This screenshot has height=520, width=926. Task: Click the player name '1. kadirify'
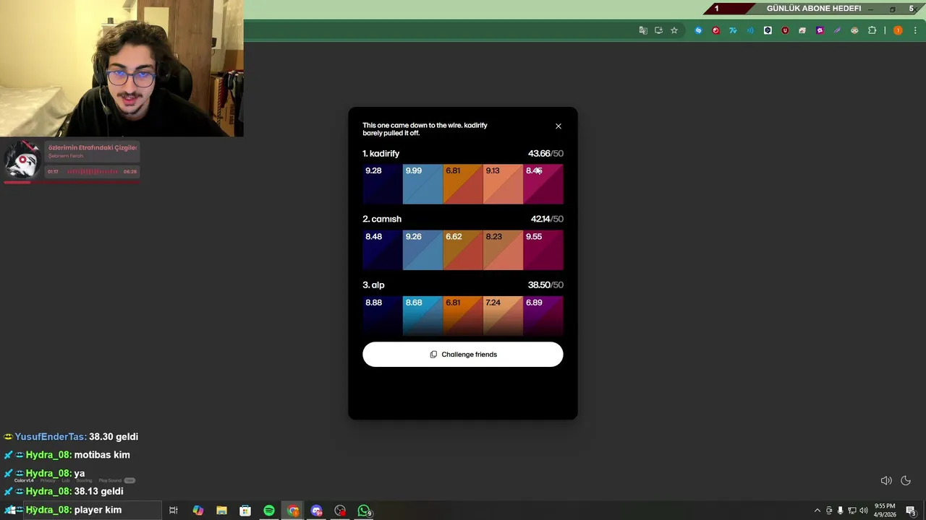click(x=381, y=154)
